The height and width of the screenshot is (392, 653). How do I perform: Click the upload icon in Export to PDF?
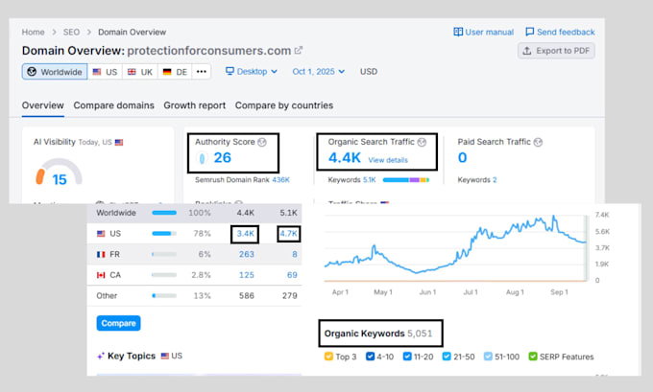[527, 51]
